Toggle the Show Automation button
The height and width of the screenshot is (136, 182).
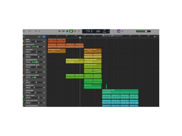click(x=39, y=37)
